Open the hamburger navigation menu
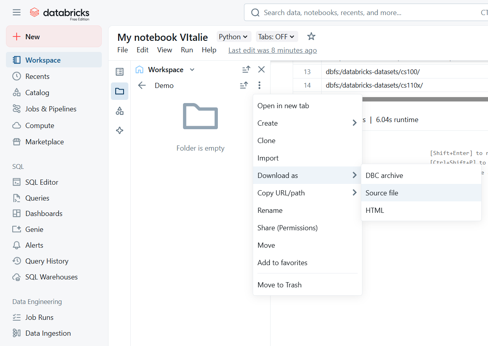 coord(17,12)
